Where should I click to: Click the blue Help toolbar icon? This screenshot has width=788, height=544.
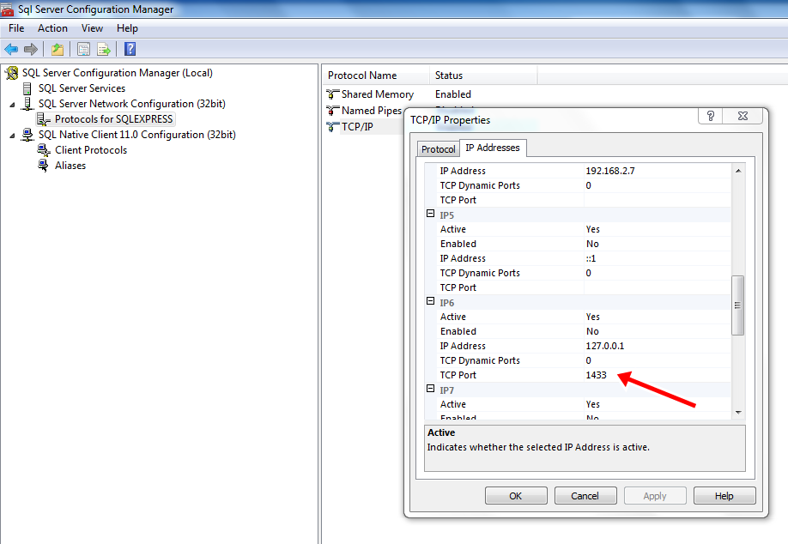[130, 49]
